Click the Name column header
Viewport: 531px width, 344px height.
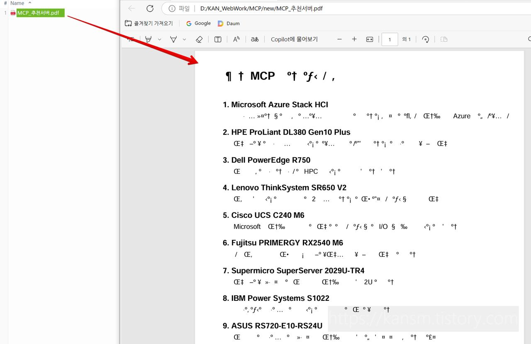[x=17, y=3]
